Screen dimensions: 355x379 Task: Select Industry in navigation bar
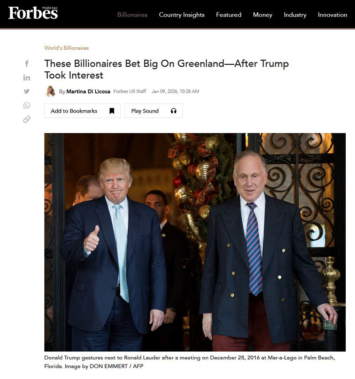[295, 15]
